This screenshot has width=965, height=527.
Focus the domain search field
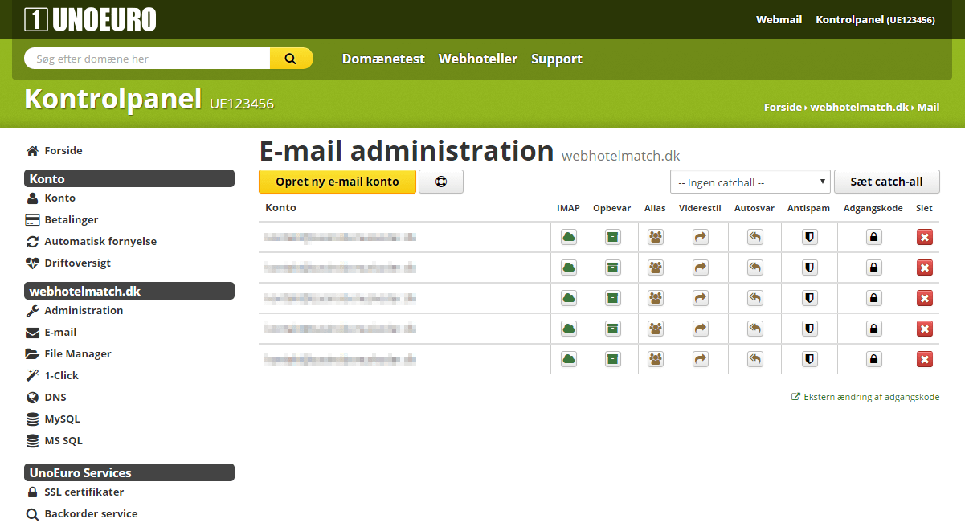147,59
